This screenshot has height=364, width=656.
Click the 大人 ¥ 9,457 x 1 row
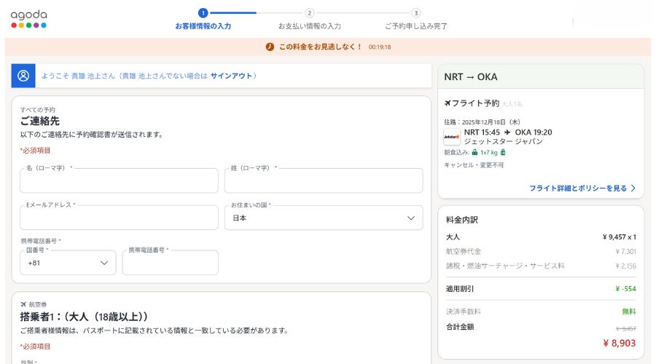pos(541,237)
